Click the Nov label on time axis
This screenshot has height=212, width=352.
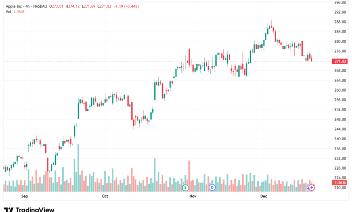193,196
